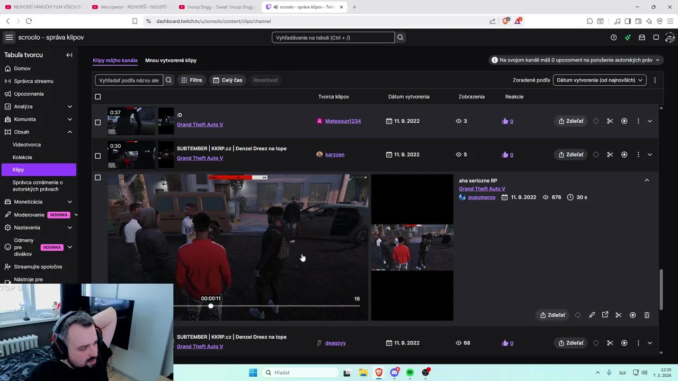Click the Filtre button
Screen dimensions: 678x381
click(191, 80)
